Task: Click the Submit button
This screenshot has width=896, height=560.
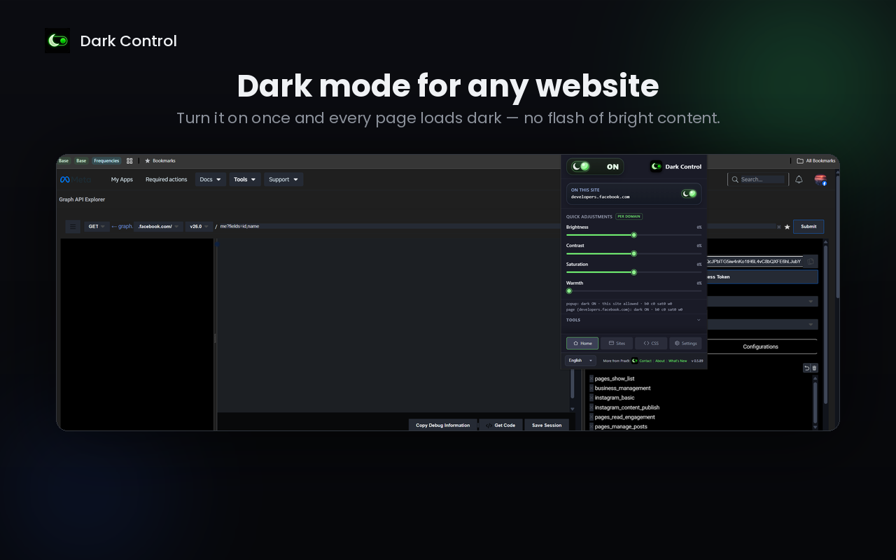Action: point(808,227)
